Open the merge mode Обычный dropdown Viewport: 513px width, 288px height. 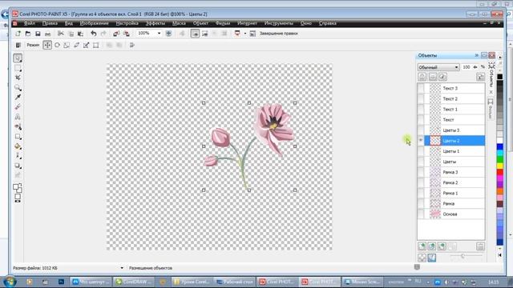point(438,67)
